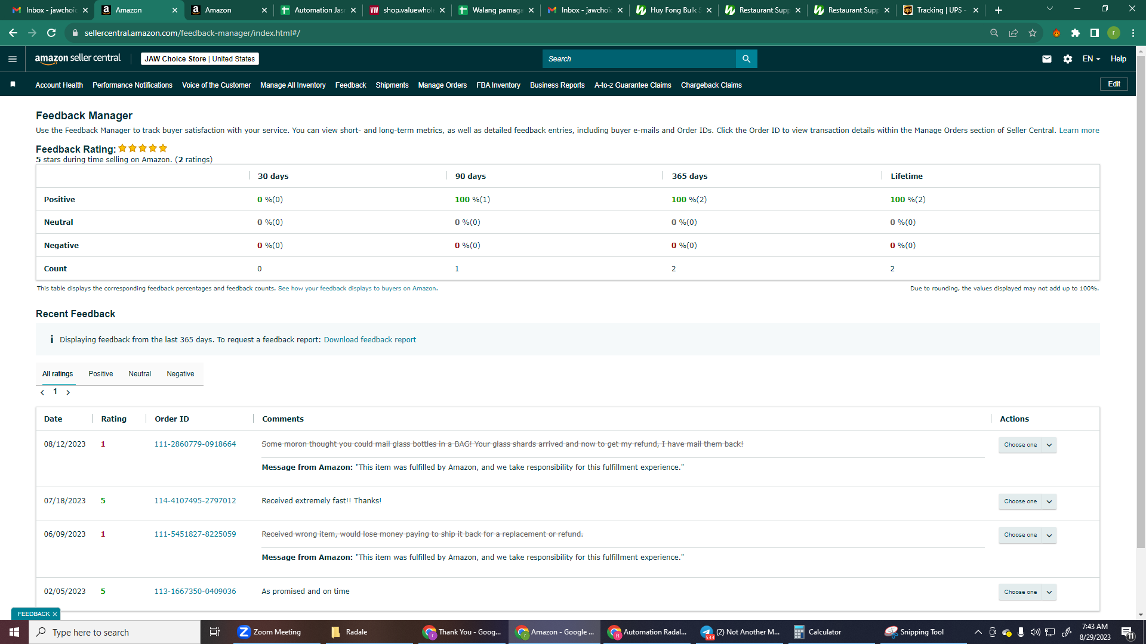Image resolution: width=1146 pixels, height=644 pixels.
Task: Open the JAW Choice Store account switcher
Action: pyautogui.click(x=199, y=58)
